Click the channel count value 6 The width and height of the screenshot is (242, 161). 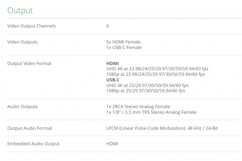108,26
